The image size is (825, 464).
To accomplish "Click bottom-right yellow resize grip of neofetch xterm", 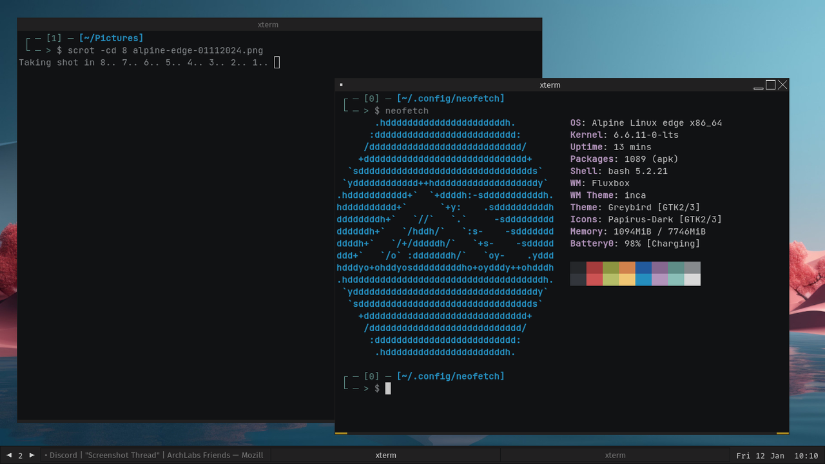I will click(x=782, y=433).
